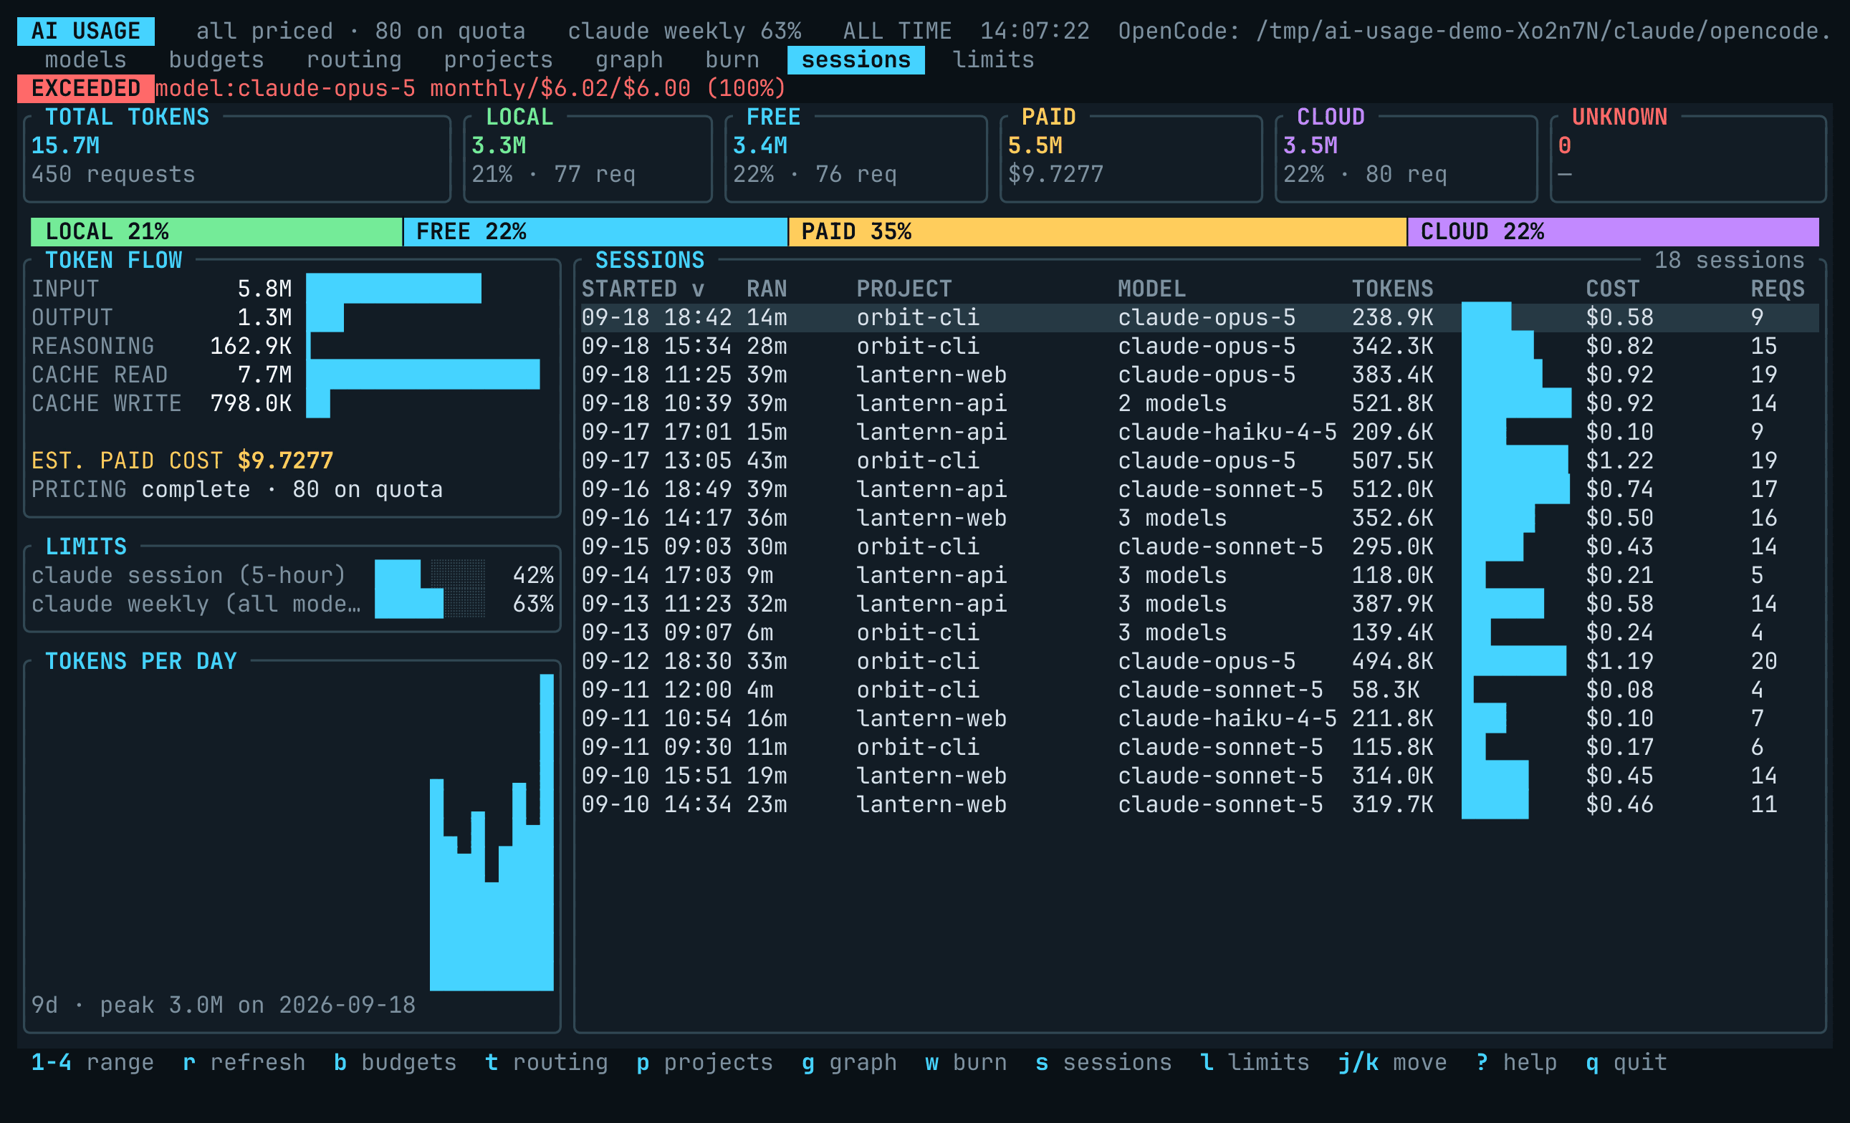Viewport: 1850px width, 1123px height.
Task: Click the LOCAL 21% segment of the distribution bar
Action: (216, 232)
